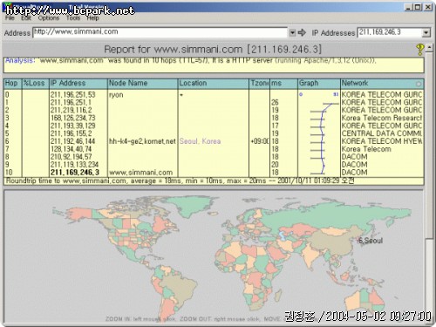The image size is (436, 327).
Task: Click in the Address input field
Action: pyautogui.click(x=160, y=32)
